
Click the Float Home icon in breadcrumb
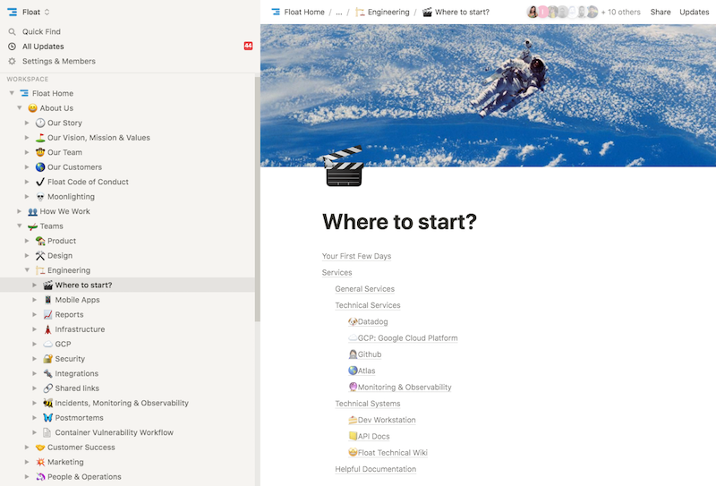[276, 13]
